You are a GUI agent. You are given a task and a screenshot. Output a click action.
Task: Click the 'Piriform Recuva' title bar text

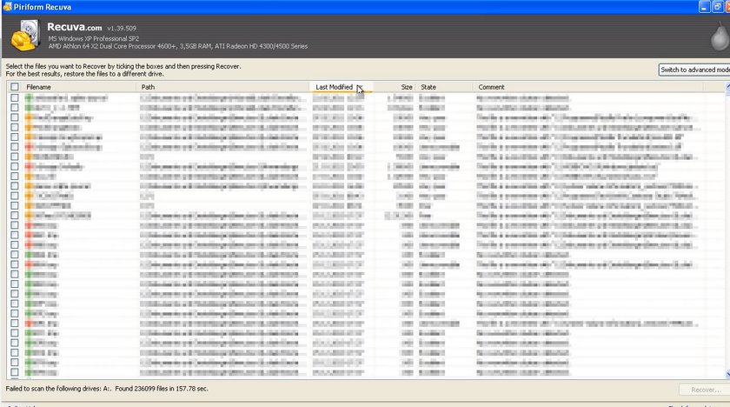click(x=43, y=7)
